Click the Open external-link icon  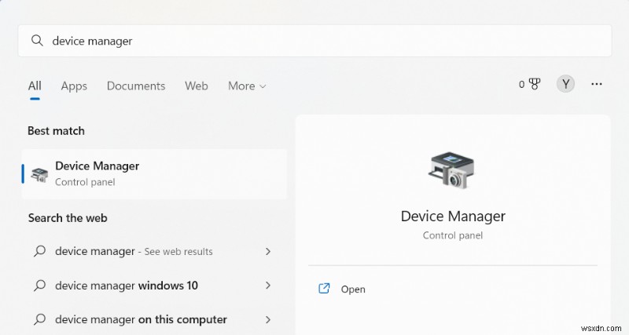tap(324, 288)
